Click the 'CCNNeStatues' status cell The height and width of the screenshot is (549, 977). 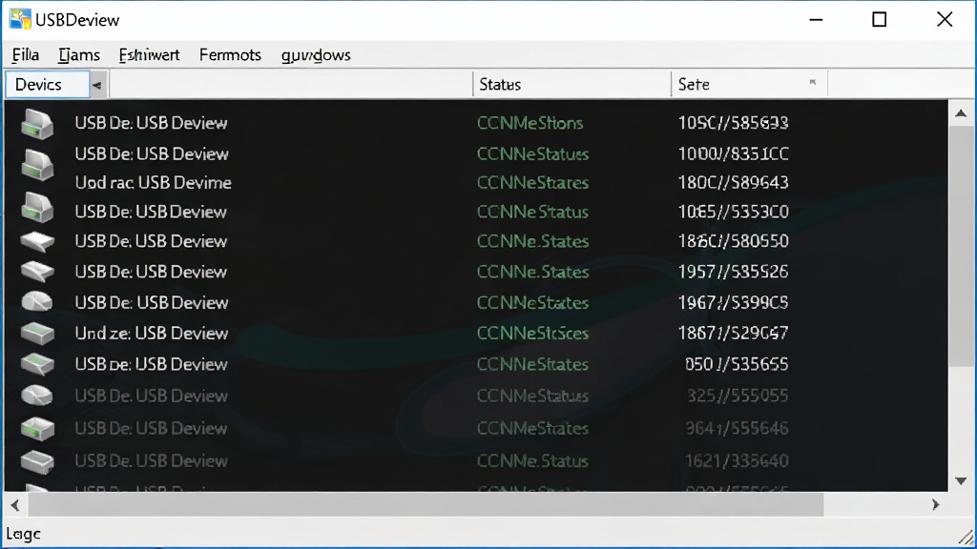point(532,153)
